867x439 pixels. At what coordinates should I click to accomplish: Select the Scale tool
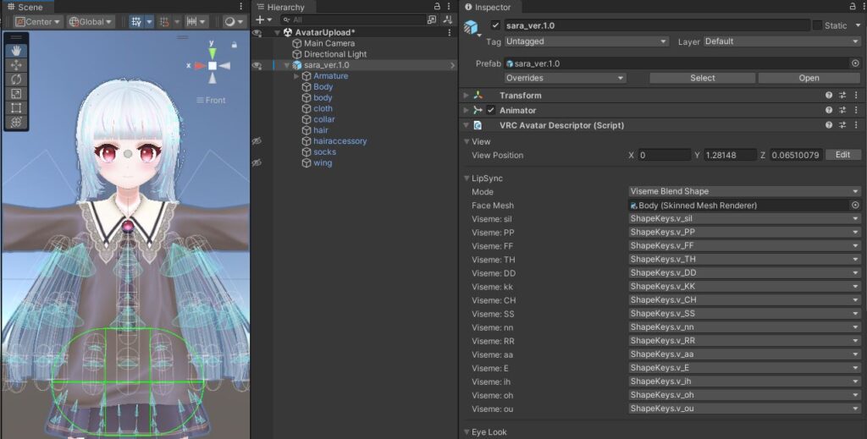[x=15, y=94]
